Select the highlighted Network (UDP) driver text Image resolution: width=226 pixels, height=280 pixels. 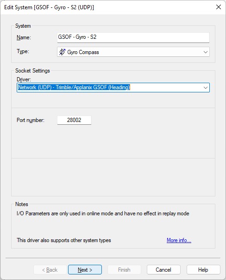[74, 87]
